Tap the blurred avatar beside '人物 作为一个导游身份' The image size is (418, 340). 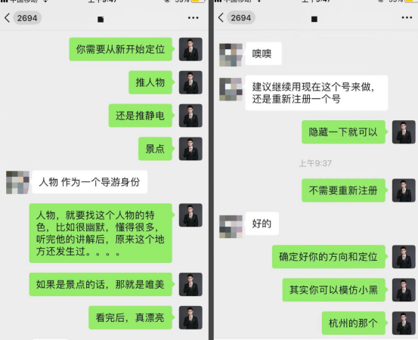pos(17,182)
